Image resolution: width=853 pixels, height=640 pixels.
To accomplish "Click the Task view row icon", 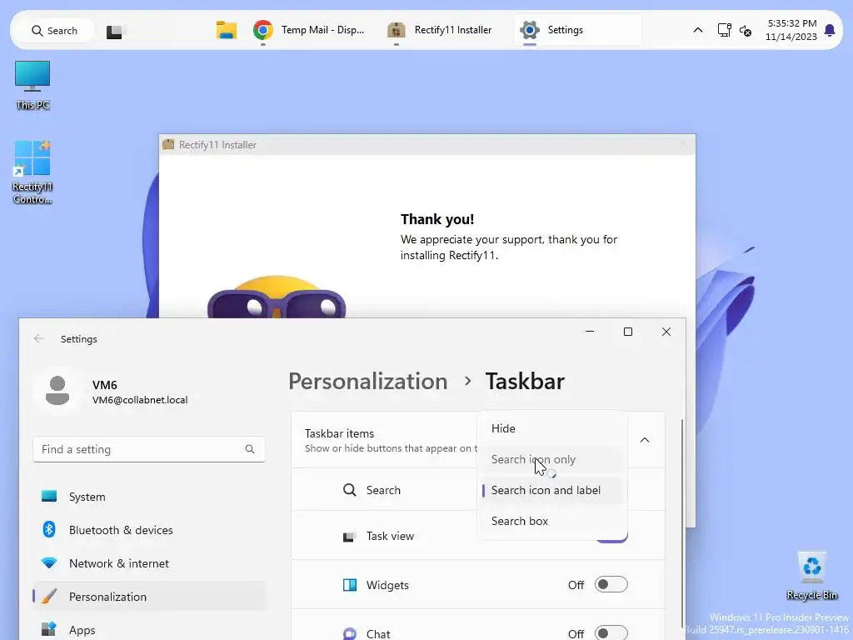I will 350,537.
